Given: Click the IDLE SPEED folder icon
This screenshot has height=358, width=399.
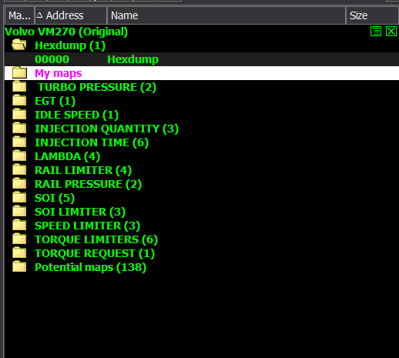Looking at the screenshot, I should [19, 114].
